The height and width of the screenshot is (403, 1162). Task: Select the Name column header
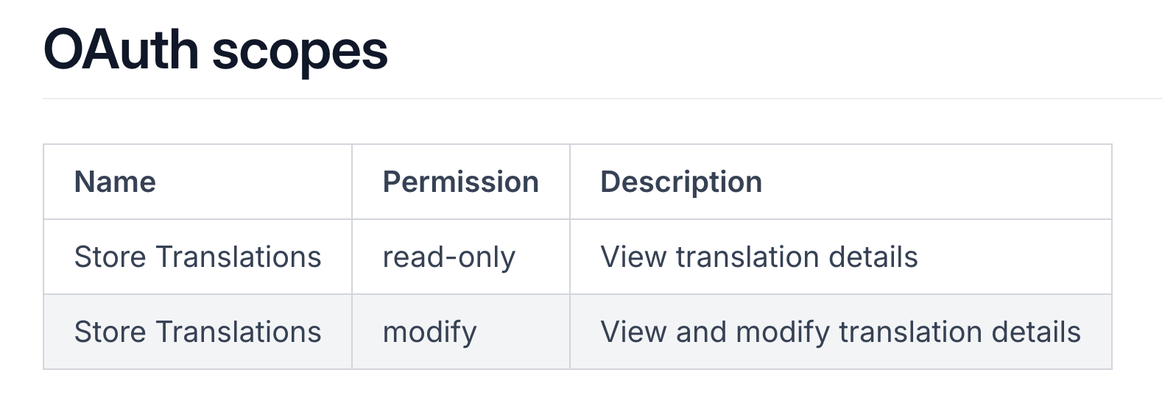point(115,182)
